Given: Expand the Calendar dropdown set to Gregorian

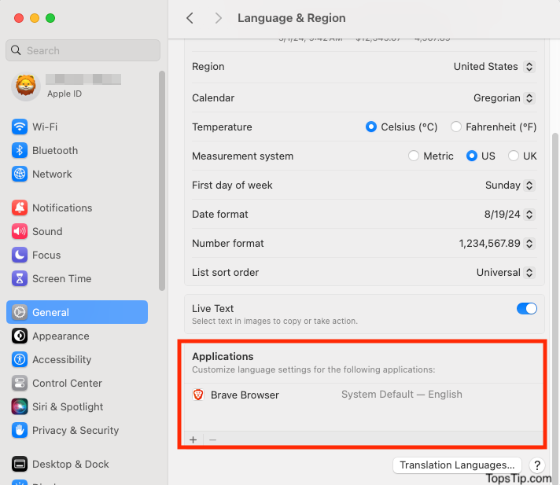Looking at the screenshot, I should 503,98.
